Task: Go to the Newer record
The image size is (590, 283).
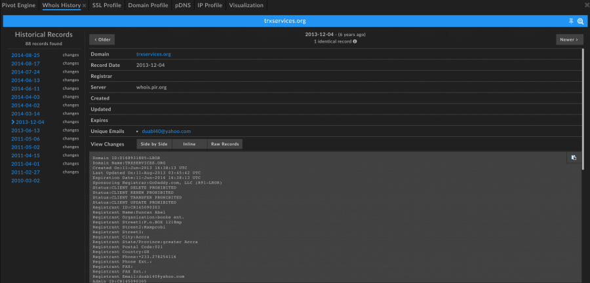Action: tap(569, 39)
